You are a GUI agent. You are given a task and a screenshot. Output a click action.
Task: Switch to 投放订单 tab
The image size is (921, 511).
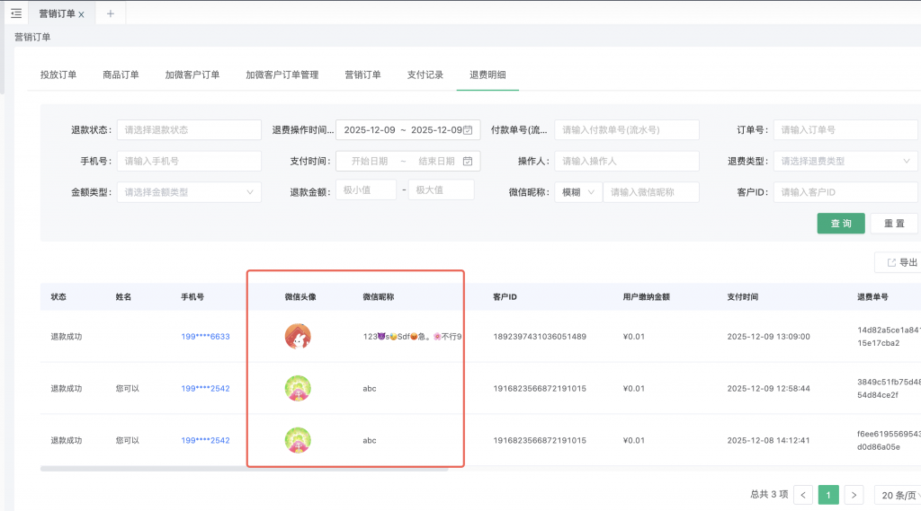[x=58, y=75]
